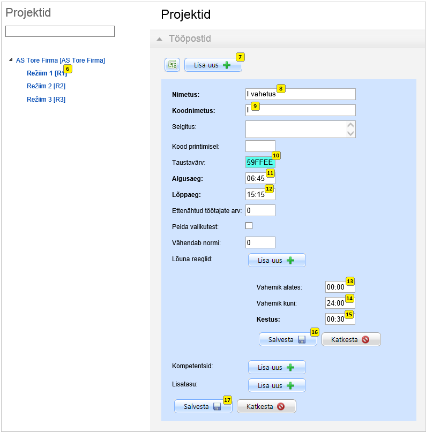Save the lunch rule with upper Salvesta

(287, 340)
